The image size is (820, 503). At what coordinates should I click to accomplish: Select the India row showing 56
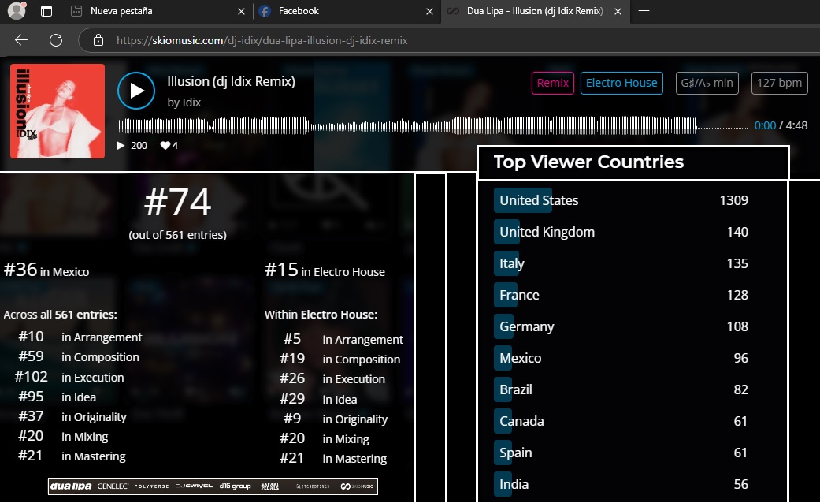coord(621,484)
